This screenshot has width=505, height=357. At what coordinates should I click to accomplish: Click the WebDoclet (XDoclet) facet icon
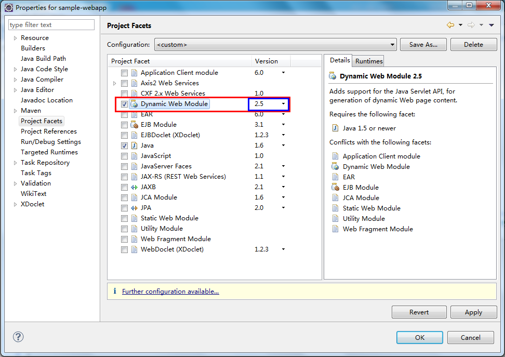click(x=134, y=249)
